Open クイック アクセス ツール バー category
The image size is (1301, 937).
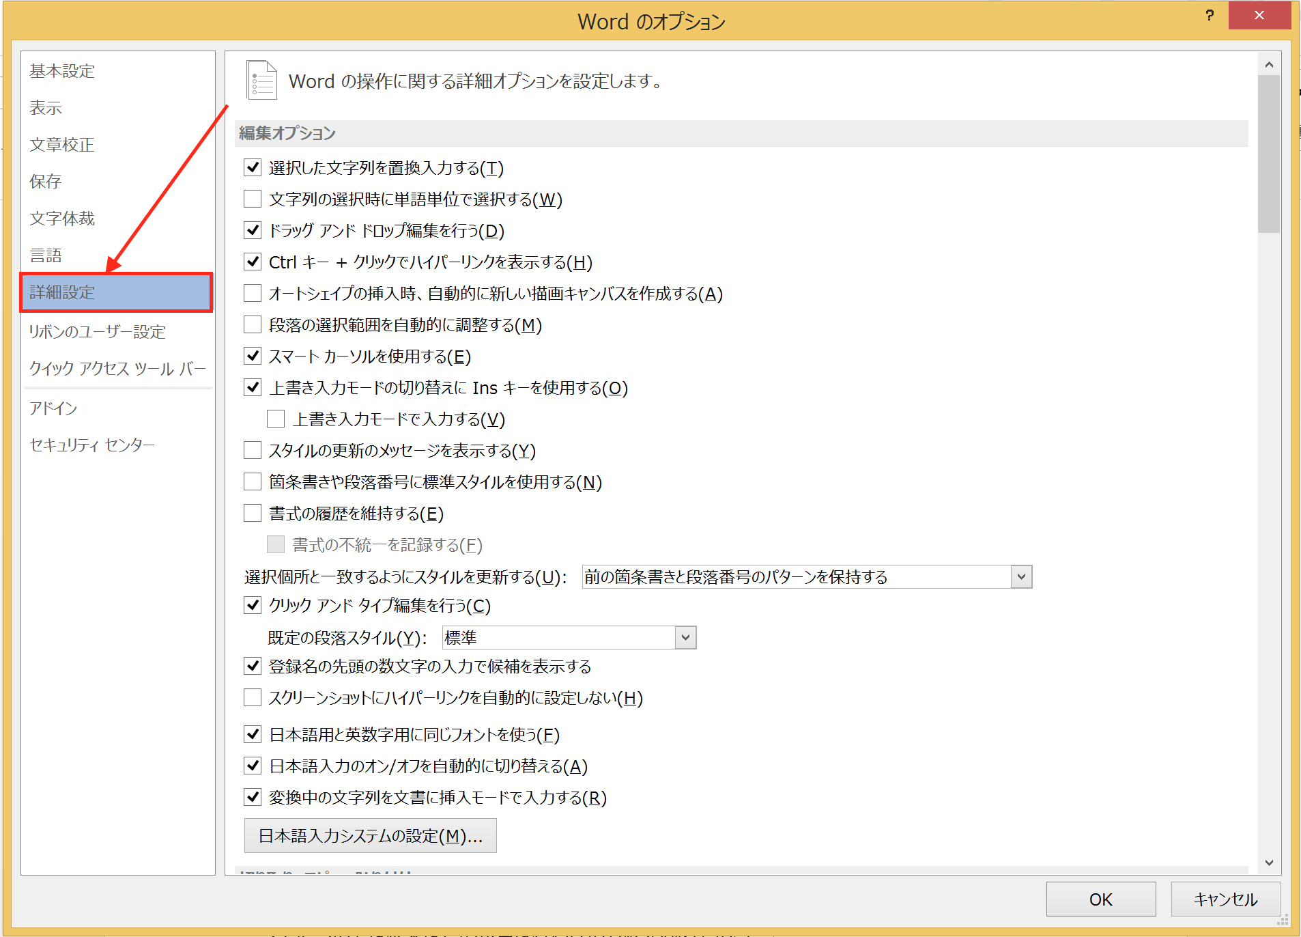[x=117, y=369]
